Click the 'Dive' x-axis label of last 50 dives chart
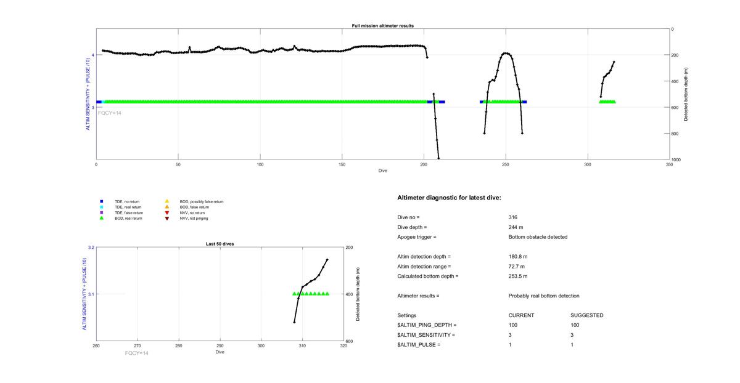 (220, 352)
